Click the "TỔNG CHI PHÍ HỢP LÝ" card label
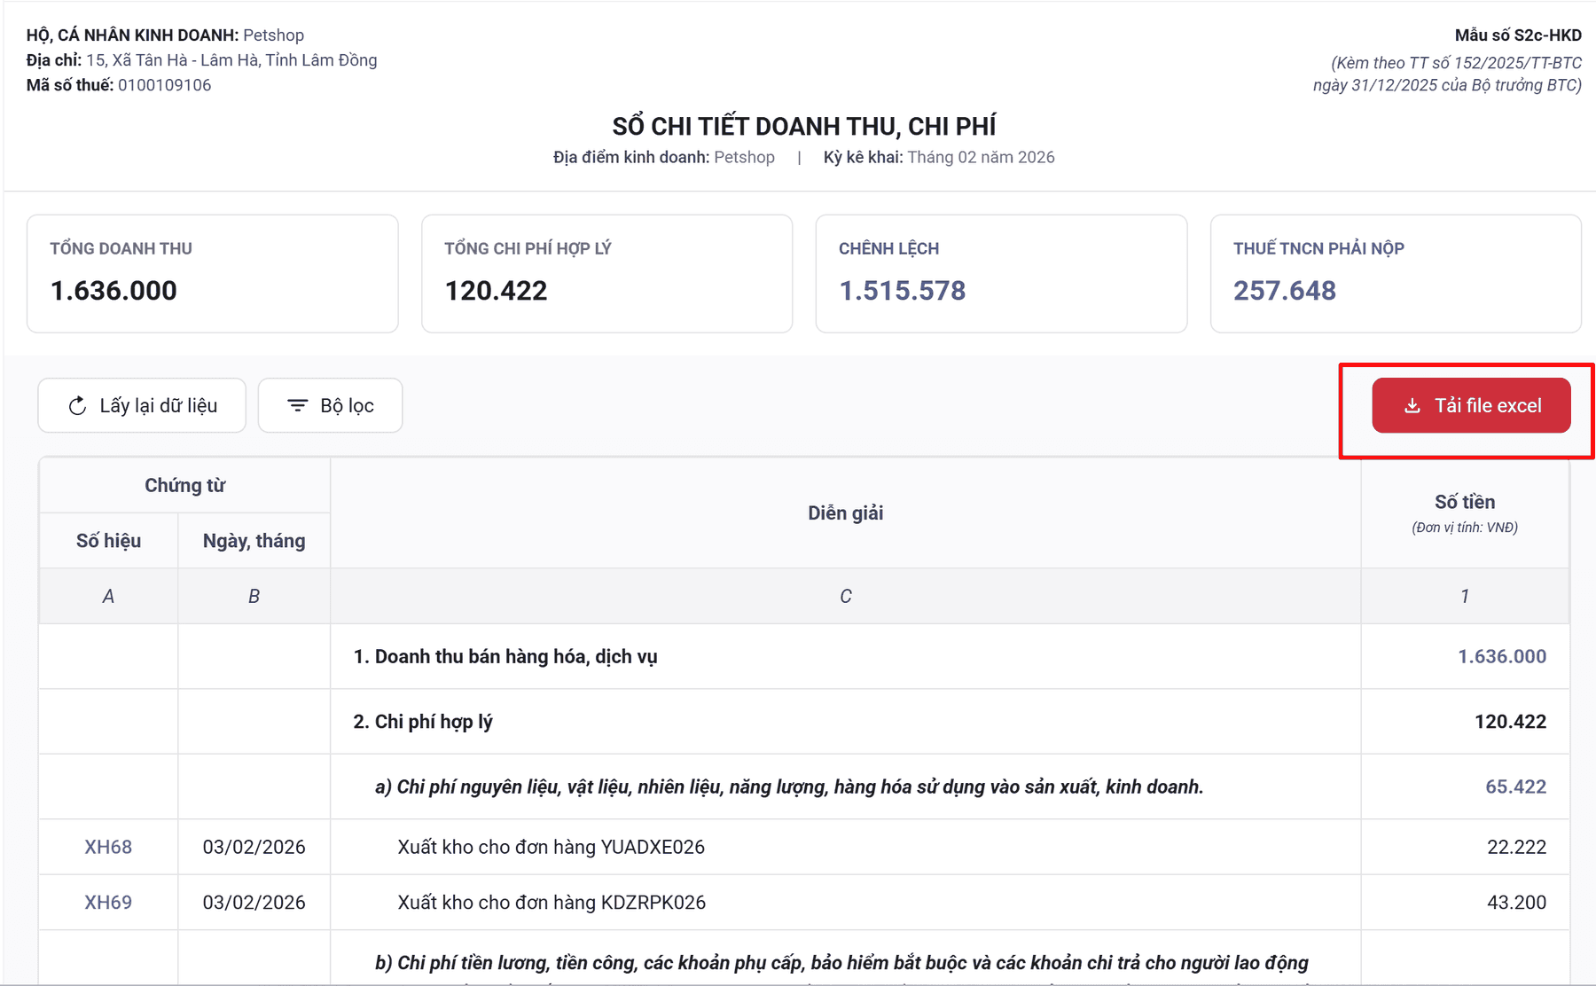The height and width of the screenshot is (986, 1596). click(x=528, y=248)
